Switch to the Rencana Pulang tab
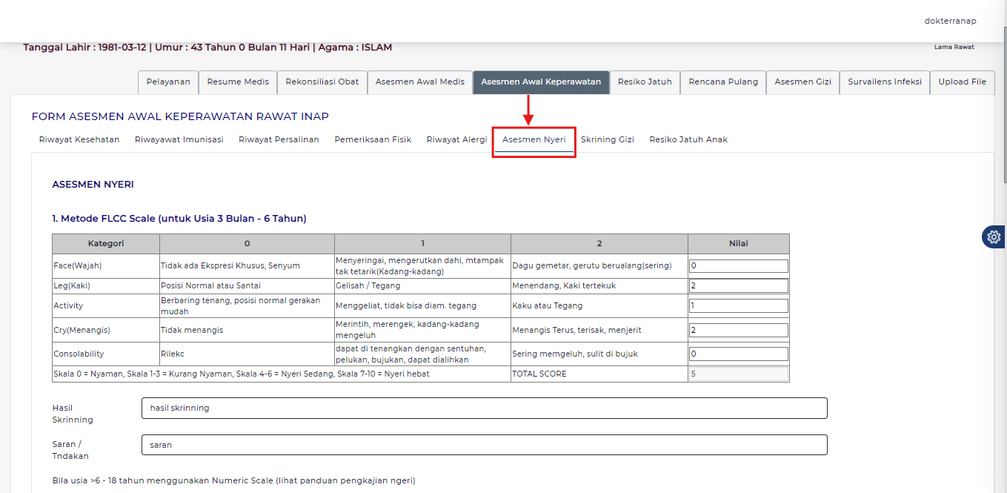The height and width of the screenshot is (493, 1007). click(x=723, y=82)
